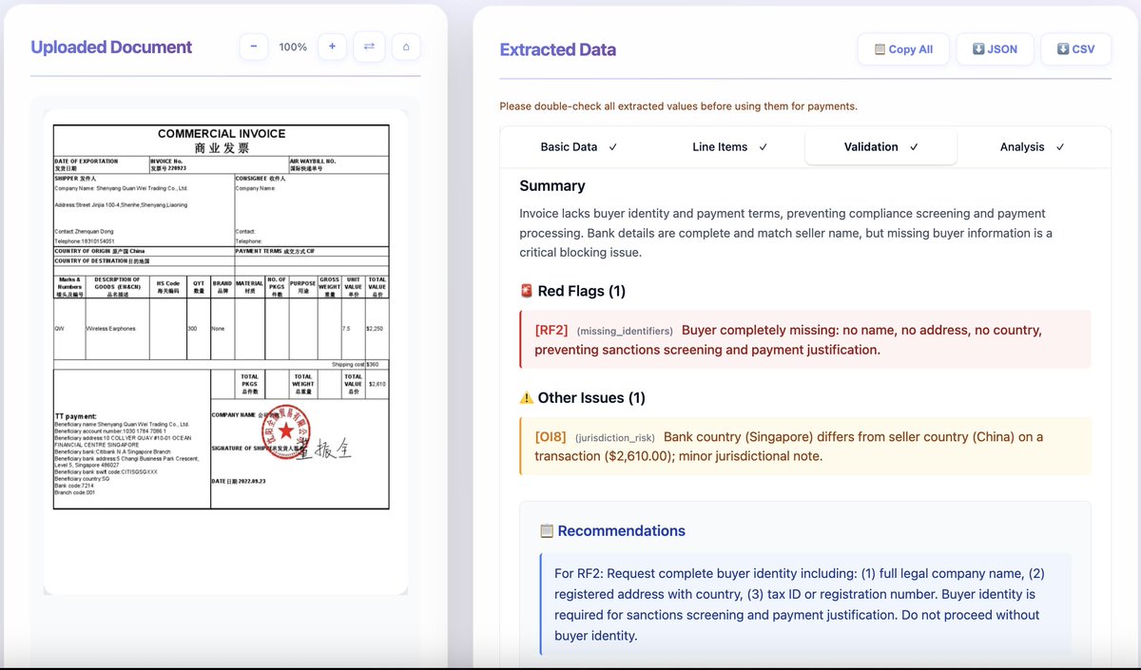Image resolution: width=1141 pixels, height=670 pixels.
Task: Click the COMMERCIAL INVOICE title in document
Action: [222, 134]
